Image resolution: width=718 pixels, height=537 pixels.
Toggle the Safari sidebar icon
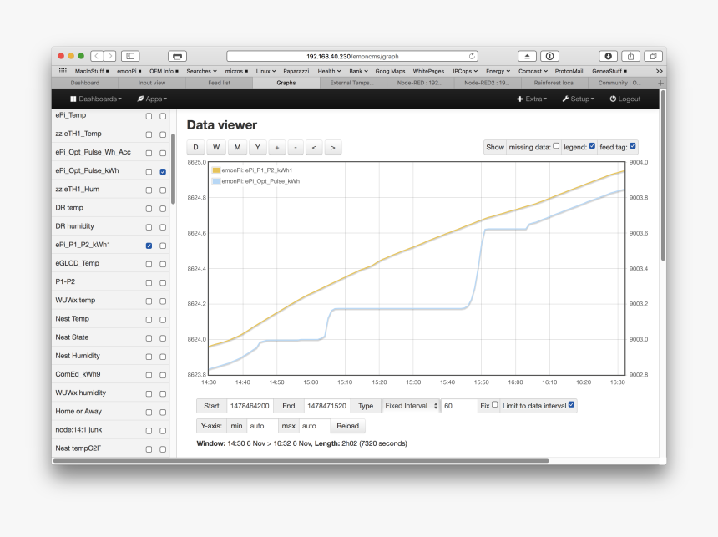coord(130,56)
